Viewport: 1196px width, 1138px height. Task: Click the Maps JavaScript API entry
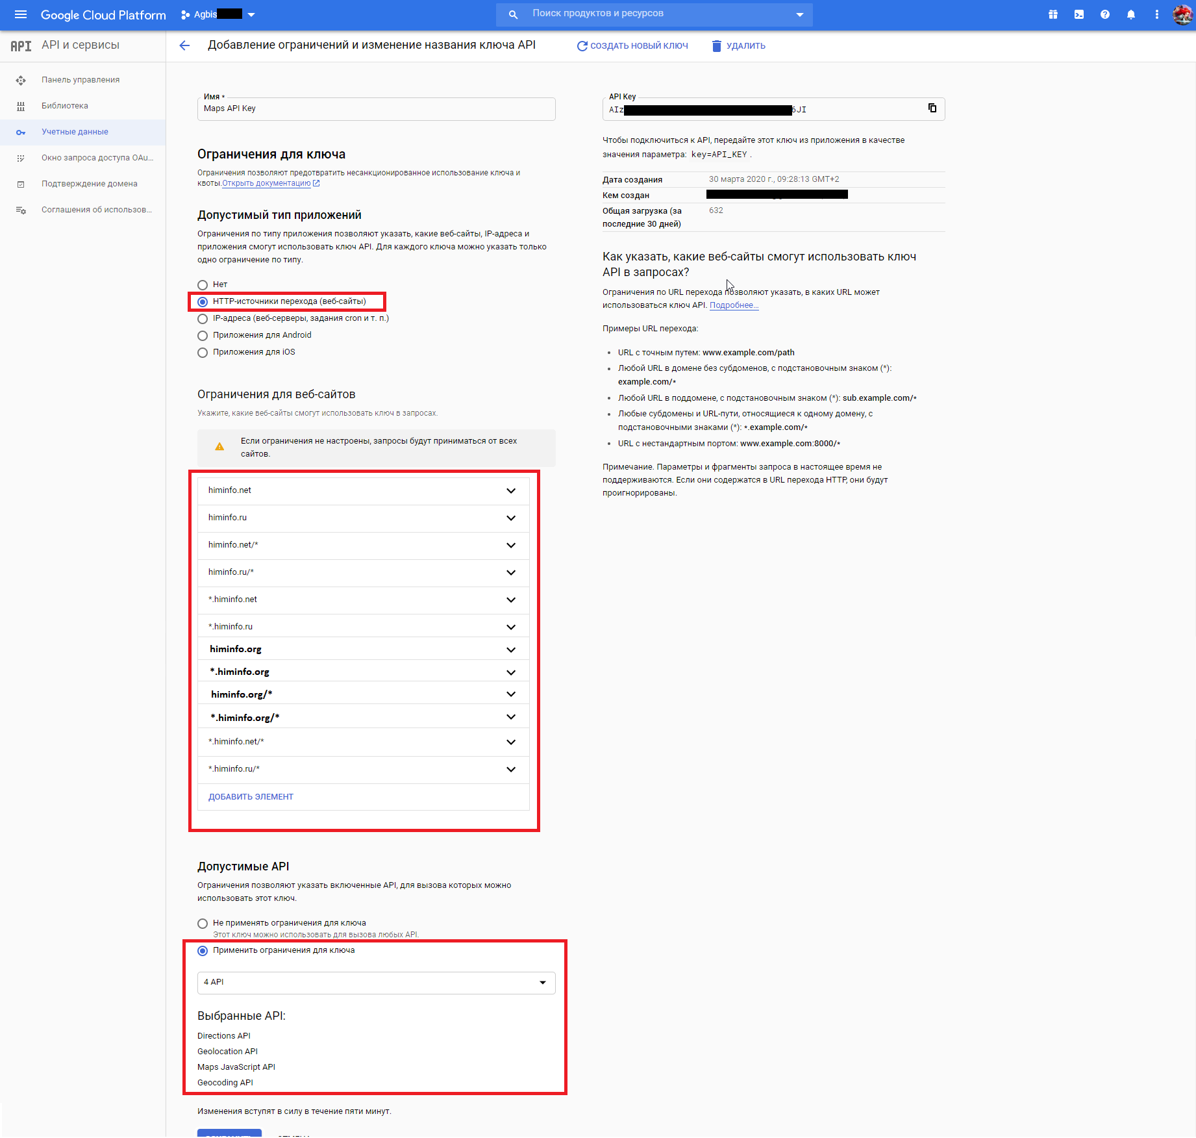coord(236,1067)
